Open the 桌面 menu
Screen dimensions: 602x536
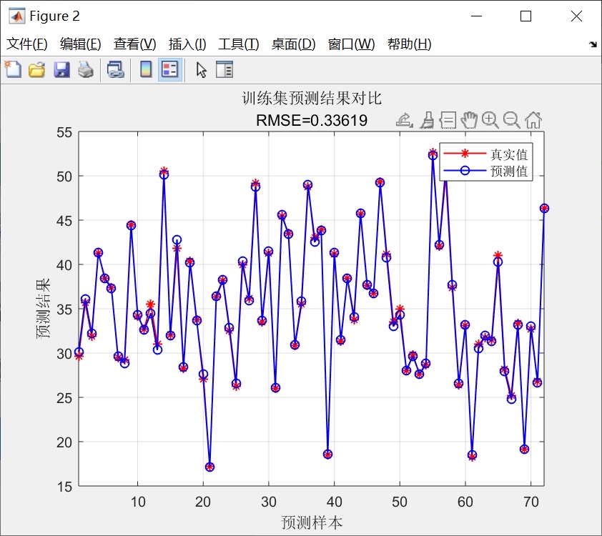pyautogui.click(x=291, y=44)
